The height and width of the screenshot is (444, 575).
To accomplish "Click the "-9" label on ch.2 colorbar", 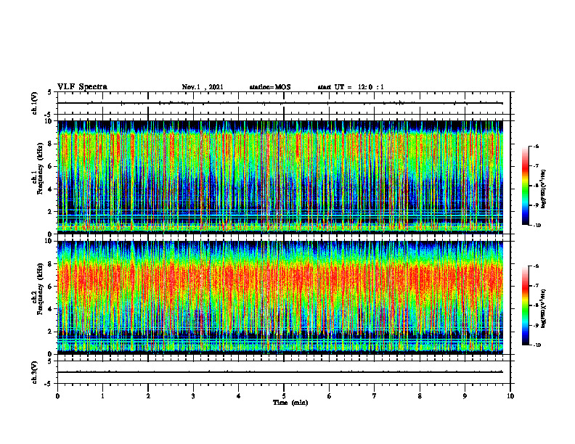I will [537, 325].
